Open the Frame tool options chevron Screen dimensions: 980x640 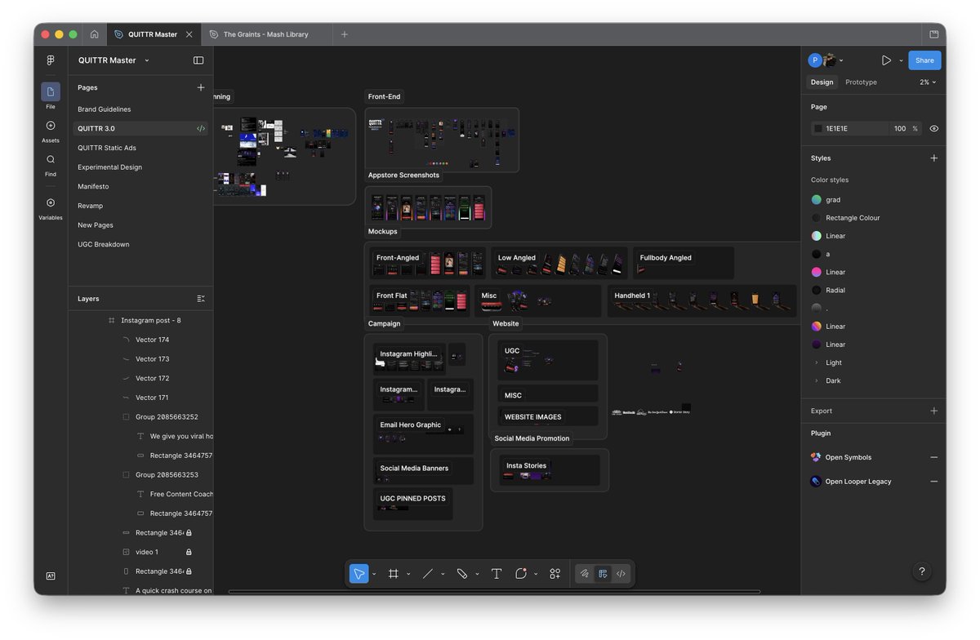click(x=408, y=574)
